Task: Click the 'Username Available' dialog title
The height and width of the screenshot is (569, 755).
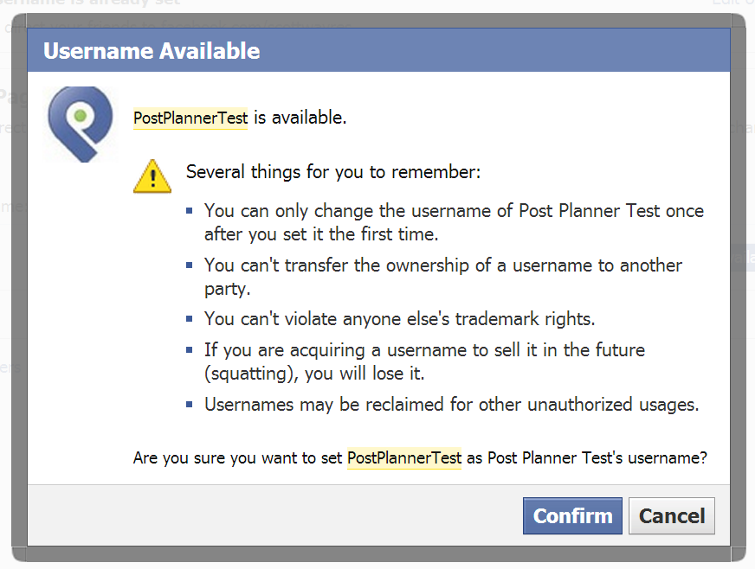Action: [x=152, y=51]
